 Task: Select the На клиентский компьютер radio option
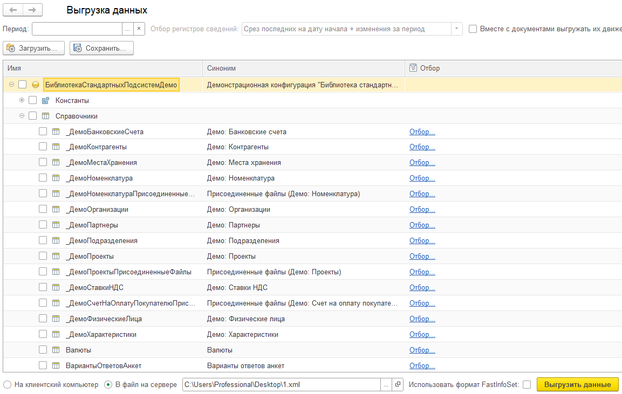(7, 384)
